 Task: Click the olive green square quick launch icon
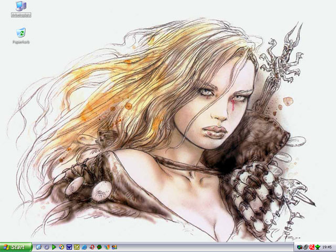click(77, 247)
